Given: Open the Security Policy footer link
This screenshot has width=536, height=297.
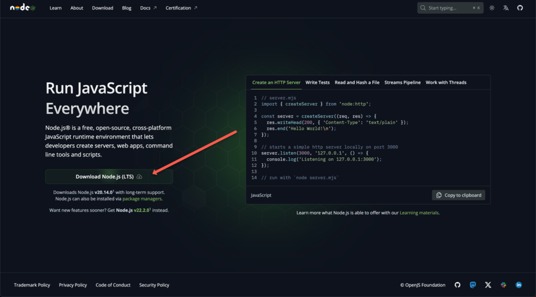Looking at the screenshot, I should [x=154, y=285].
